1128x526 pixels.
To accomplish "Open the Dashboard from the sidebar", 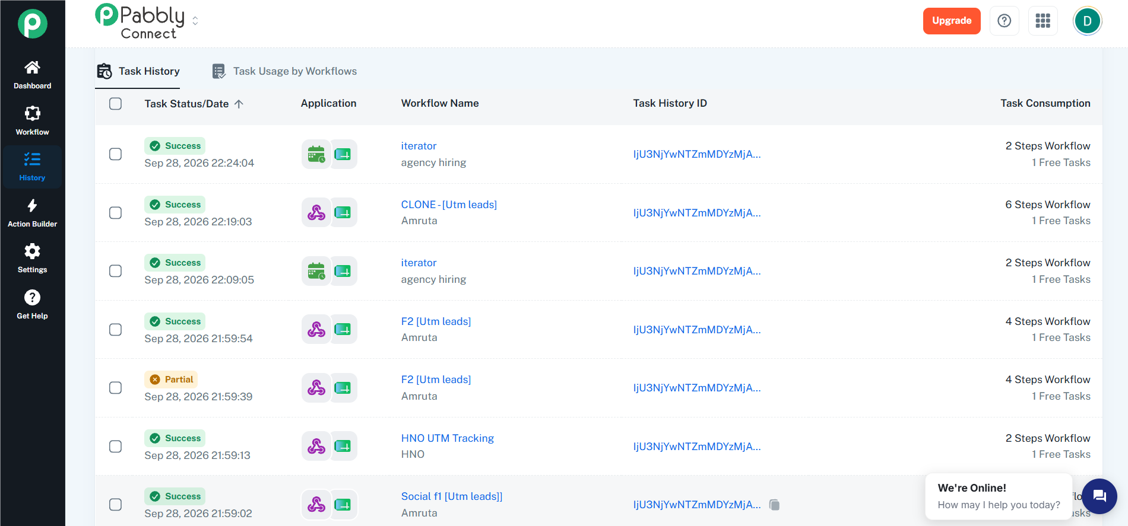I will coord(32,75).
